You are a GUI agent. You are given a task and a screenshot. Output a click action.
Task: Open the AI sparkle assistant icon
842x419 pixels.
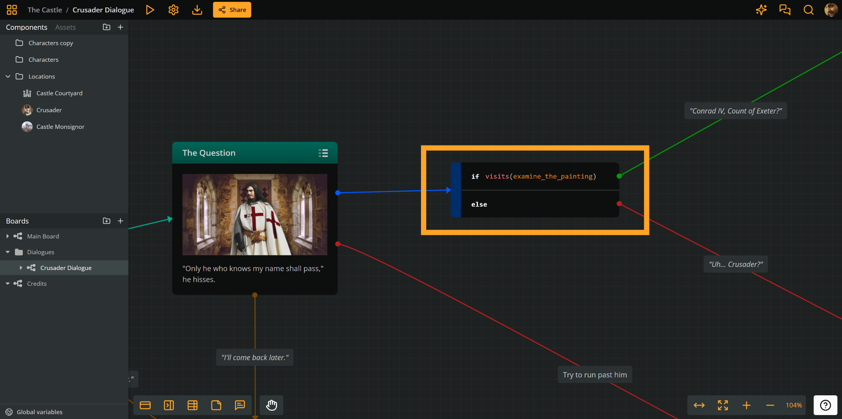(761, 10)
